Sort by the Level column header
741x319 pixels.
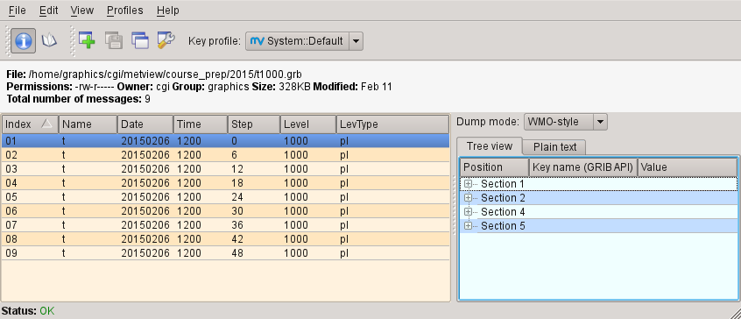pos(308,124)
